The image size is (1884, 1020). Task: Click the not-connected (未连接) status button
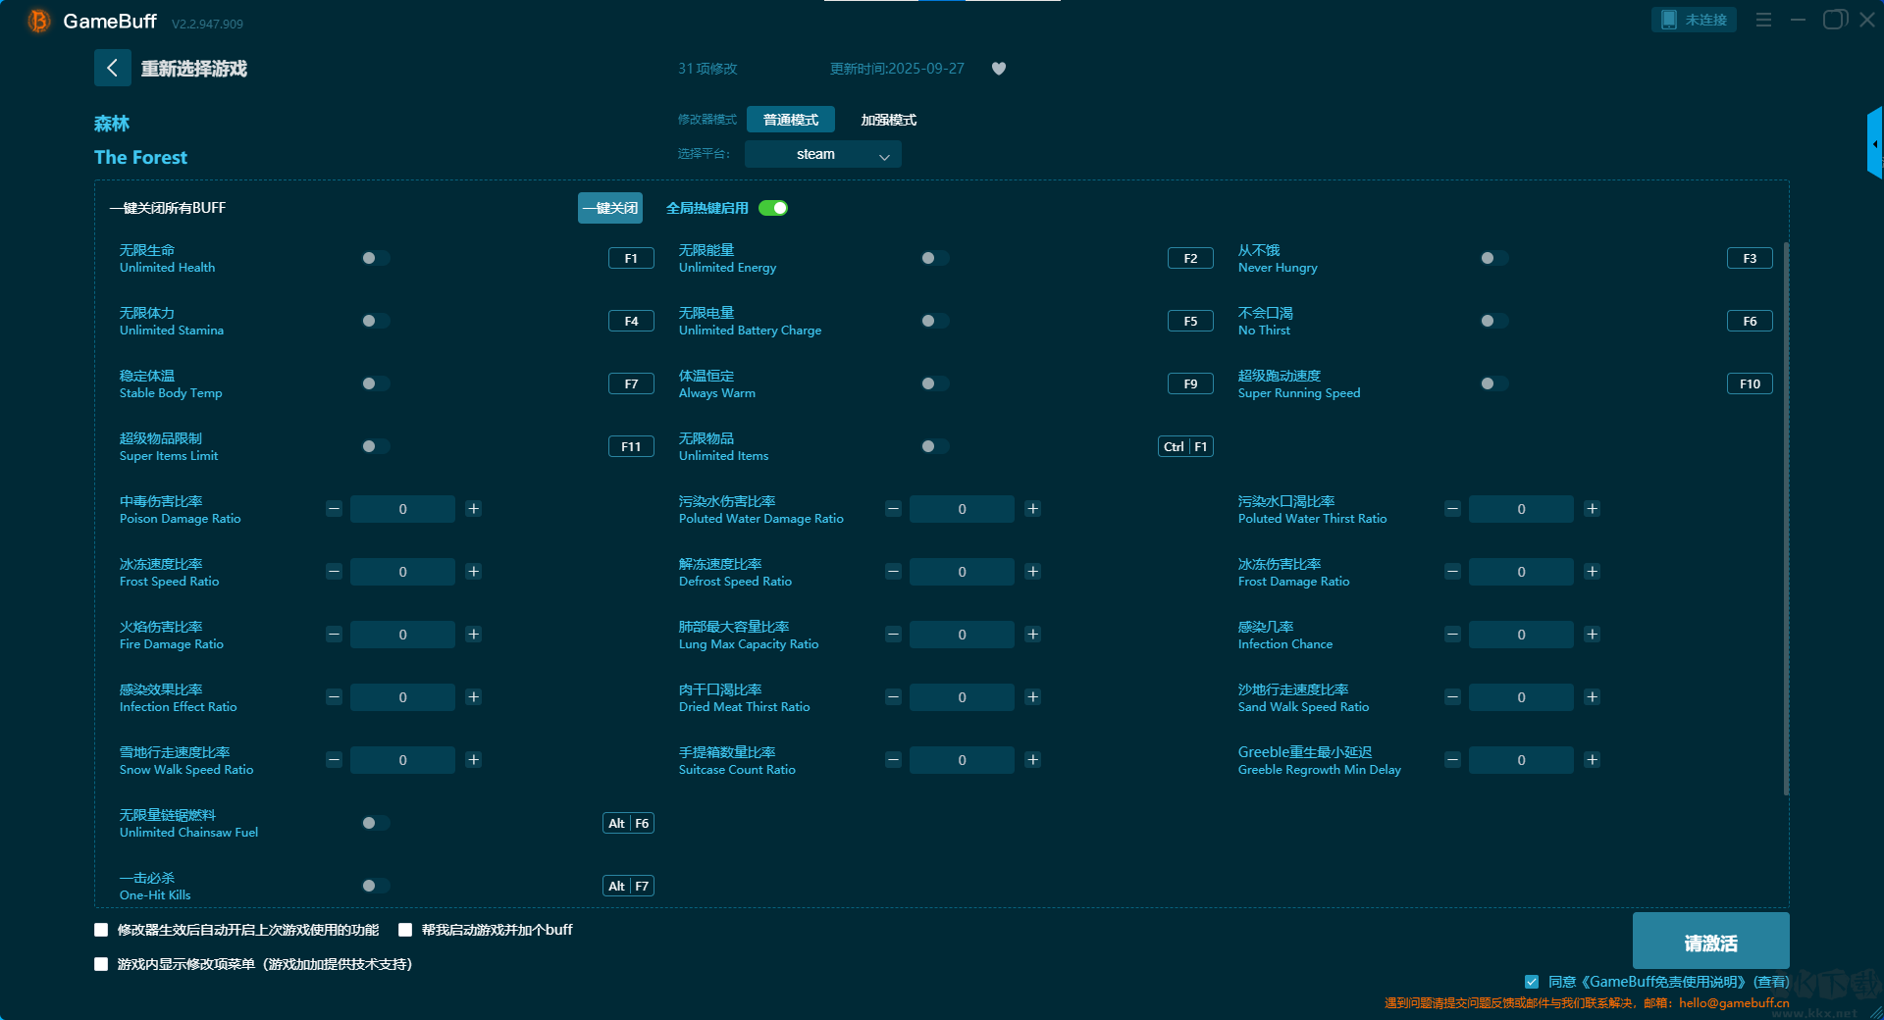pos(1694,20)
